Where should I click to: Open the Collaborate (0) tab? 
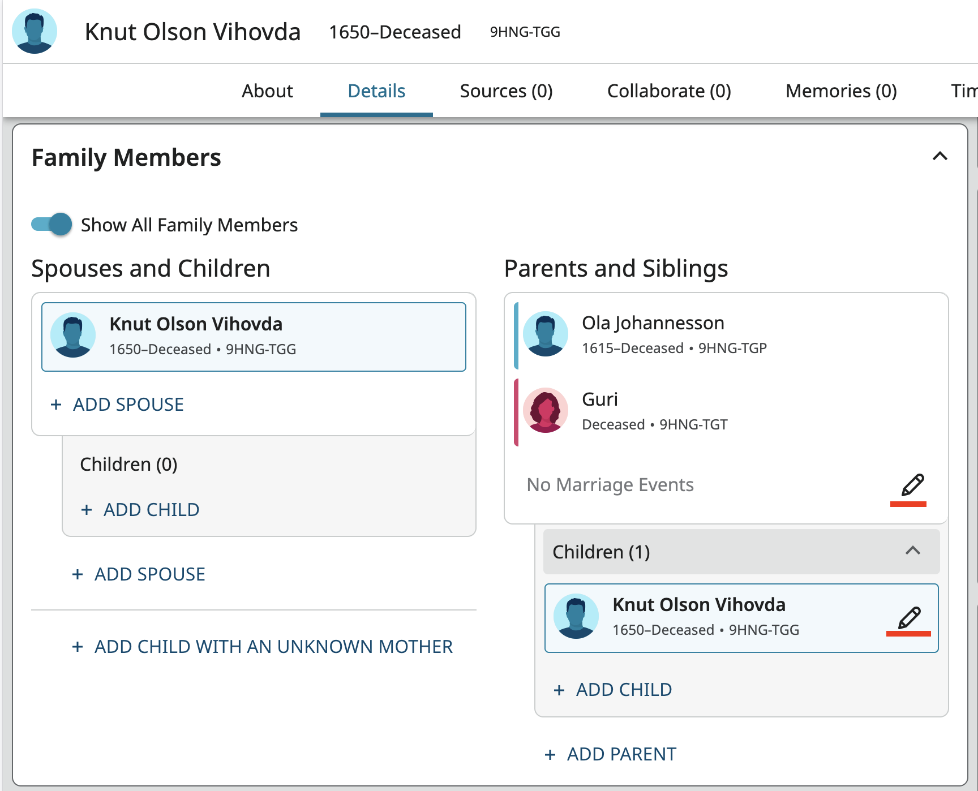(669, 91)
